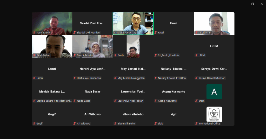Click the muted microphone icon next to Fauzi
266x139 pixels.
[156, 33]
